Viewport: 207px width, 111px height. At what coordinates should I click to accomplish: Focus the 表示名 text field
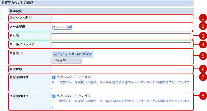pos(121,36)
